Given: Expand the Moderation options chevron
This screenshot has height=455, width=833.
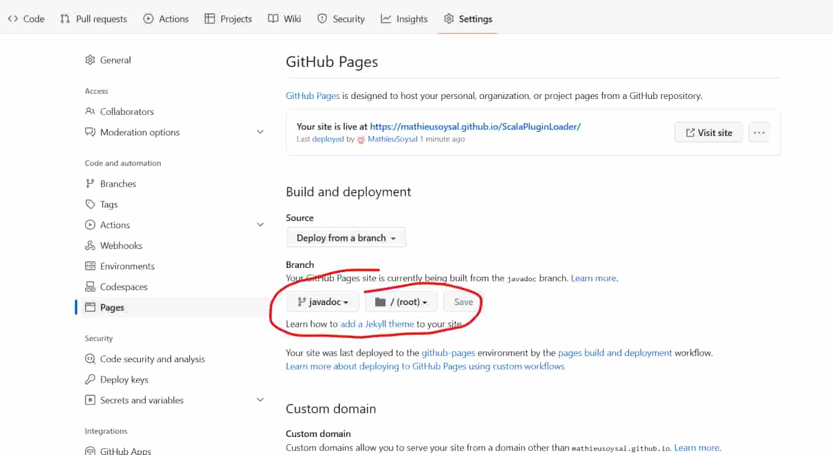Looking at the screenshot, I should pos(260,132).
